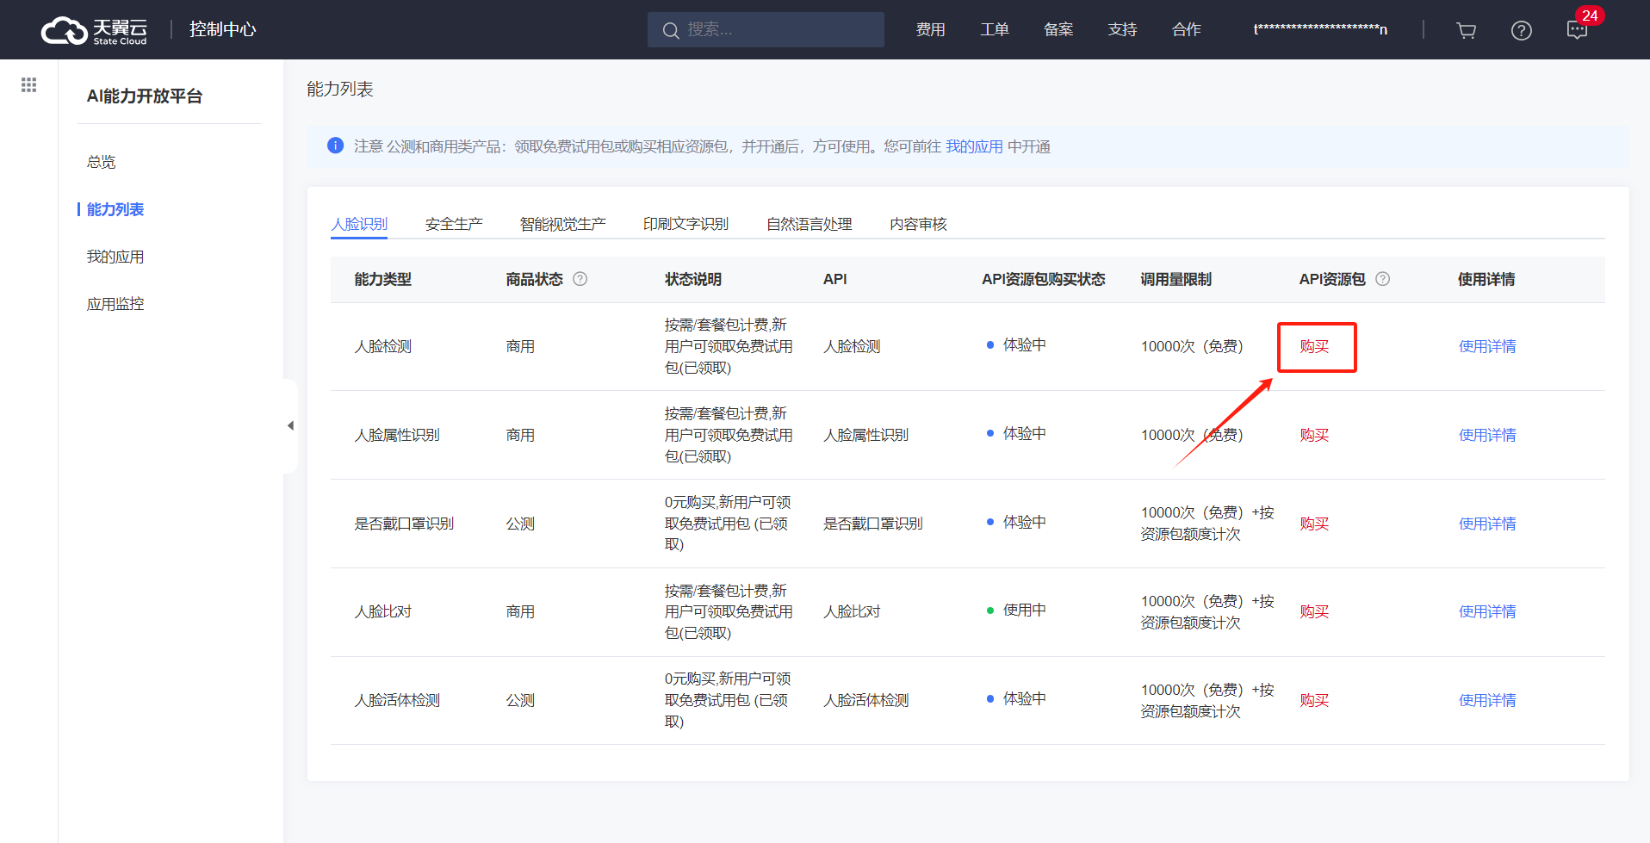Open 应用监控 in the sidebar
Image resolution: width=1650 pixels, height=843 pixels.
(115, 304)
